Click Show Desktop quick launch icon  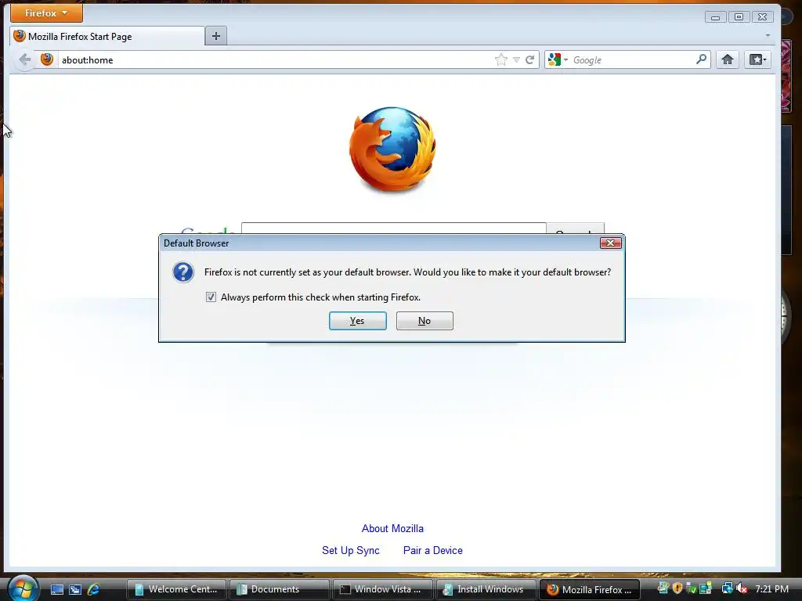pyautogui.click(x=56, y=589)
